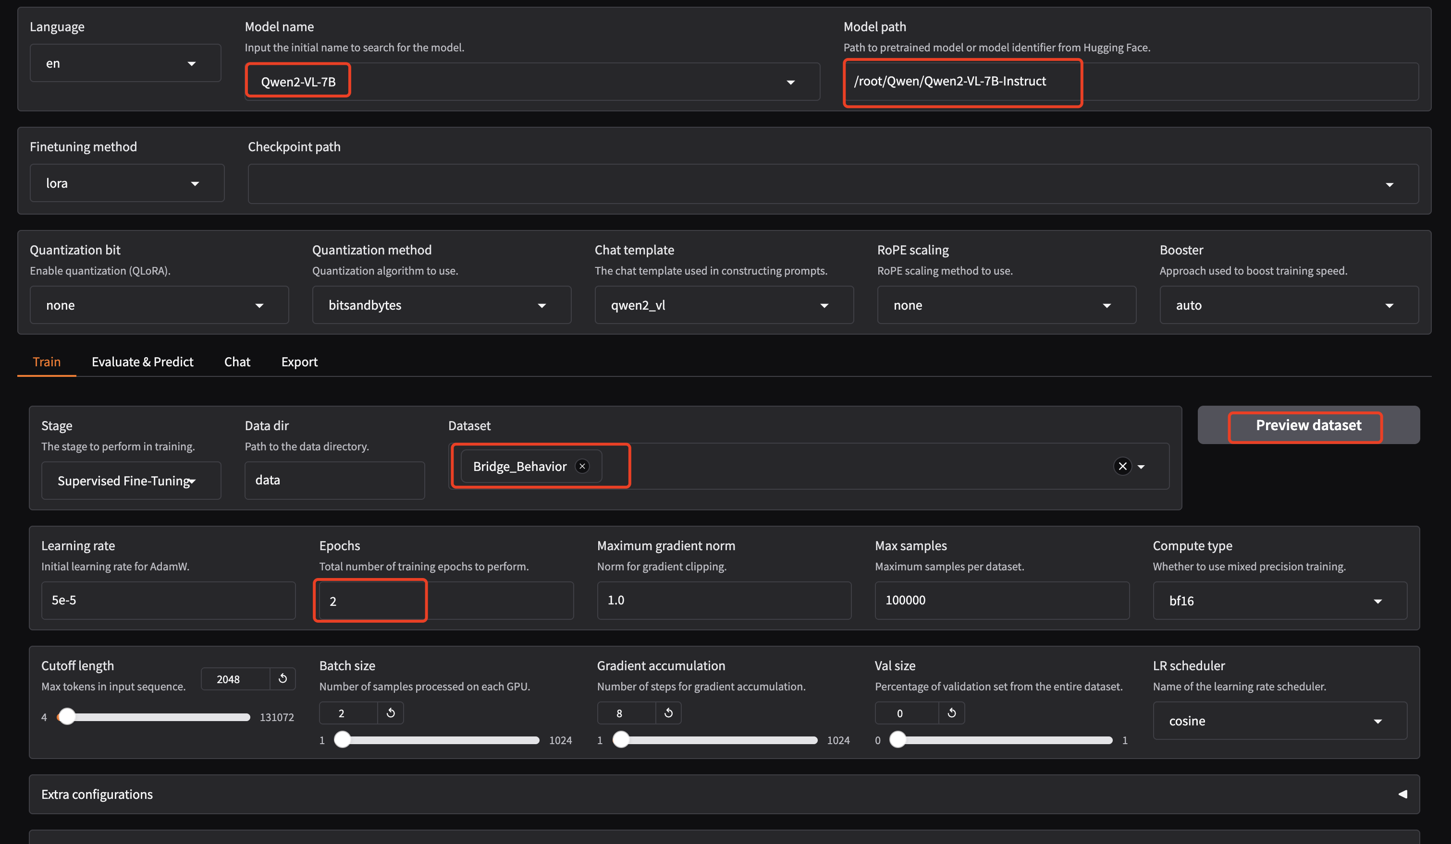
Task: Open the LR scheduler dropdown
Action: [x=1279, y=721]
